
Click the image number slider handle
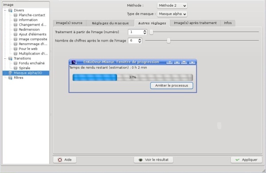click(151, 32)
